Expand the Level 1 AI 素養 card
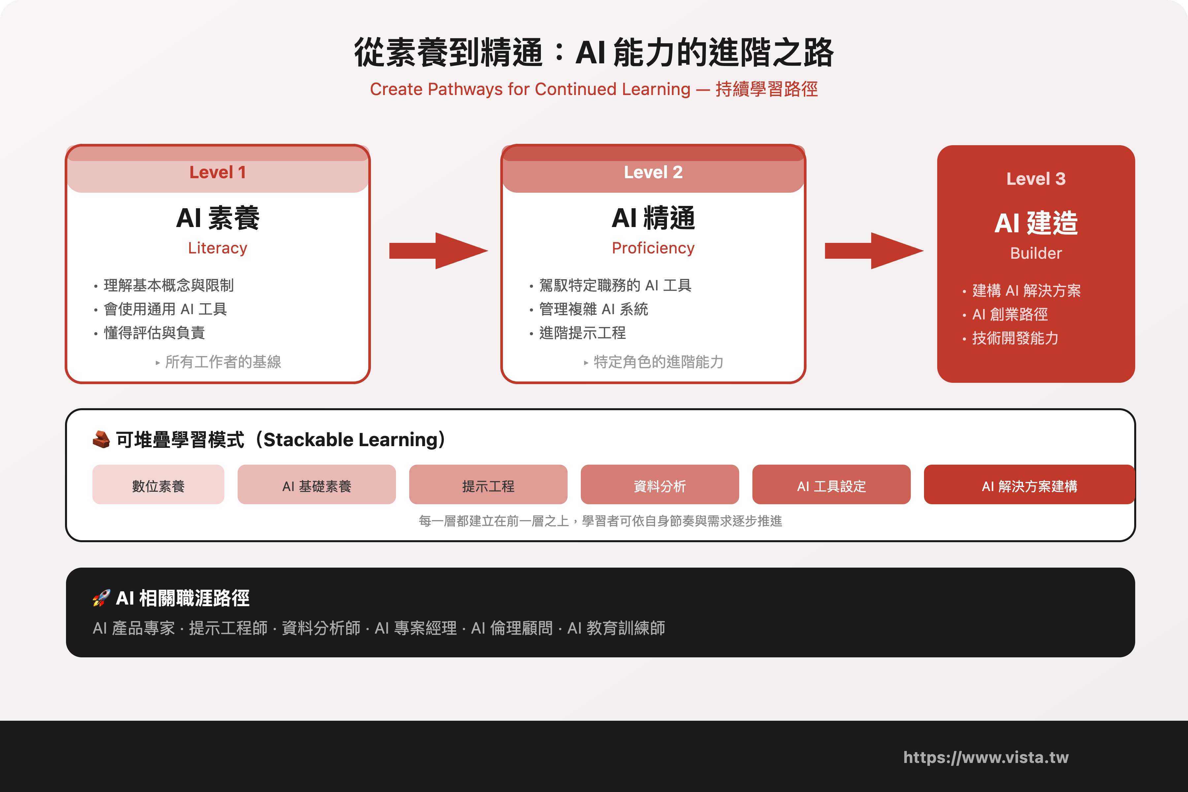 tap(217, 263)
